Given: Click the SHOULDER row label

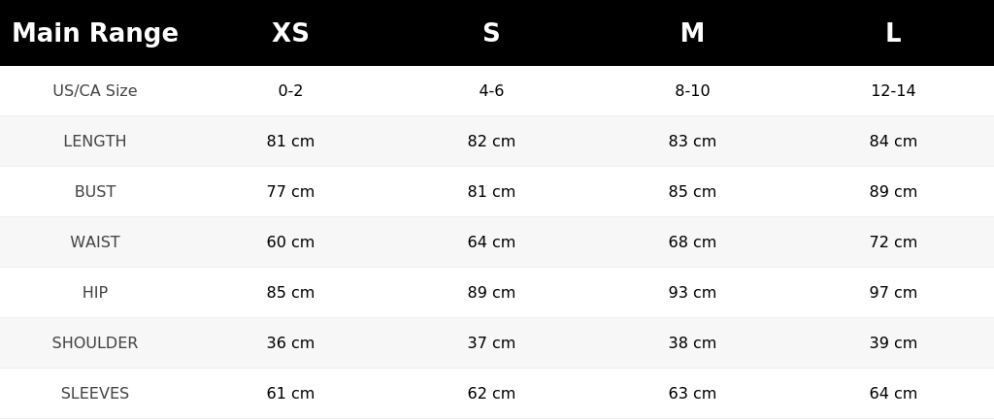Looking at the screenshot, I should click(95, 343).
